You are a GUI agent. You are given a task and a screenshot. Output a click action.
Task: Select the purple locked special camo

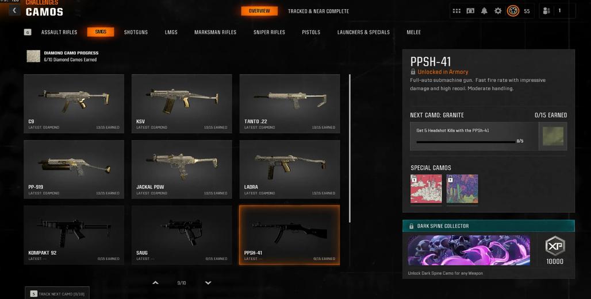click(462, 189)
